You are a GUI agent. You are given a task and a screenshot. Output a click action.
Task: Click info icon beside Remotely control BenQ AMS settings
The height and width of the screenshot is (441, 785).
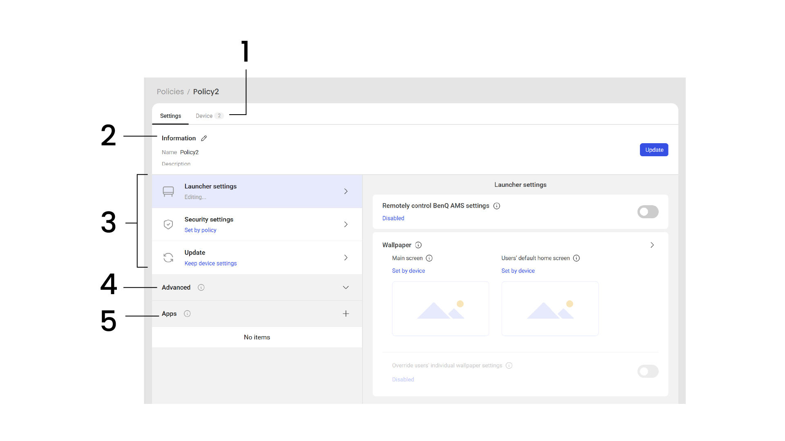tap(496, 206)
